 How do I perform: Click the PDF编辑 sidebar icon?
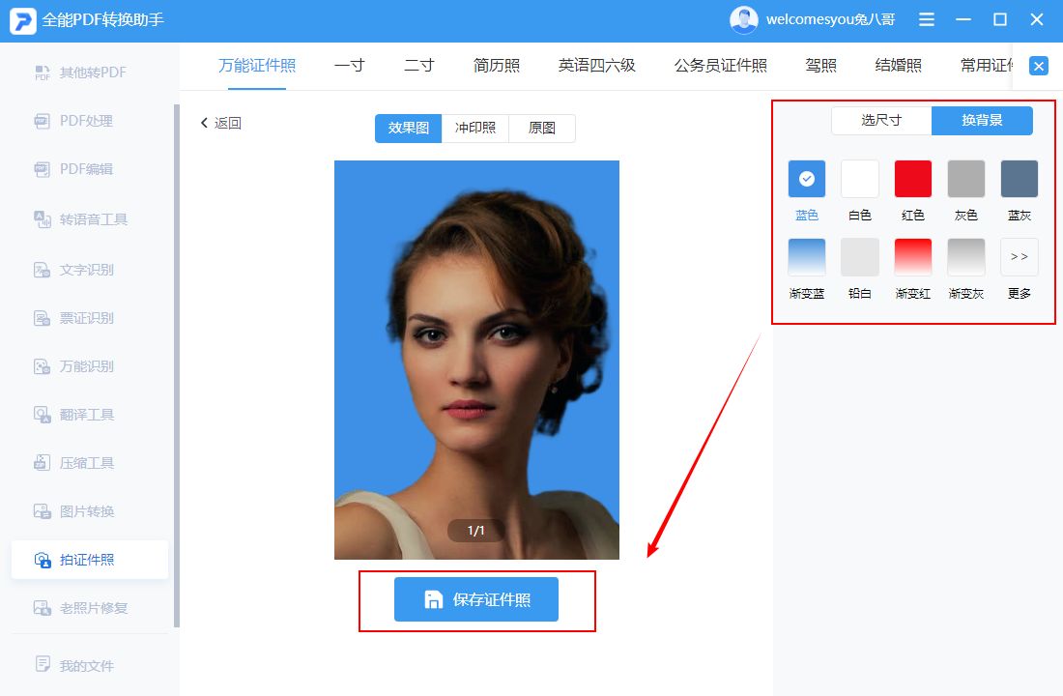[x=42, y=169]
